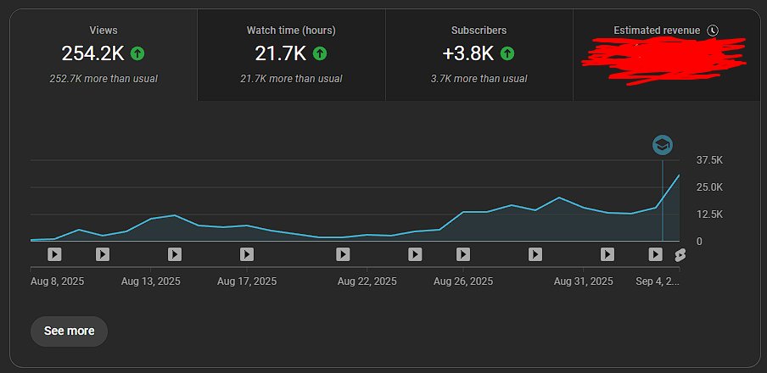This screenshot has width=767, height=373.
Task: Switch to Estimated revenue tab
Action: pyautogui.click(x=666, y=55)
